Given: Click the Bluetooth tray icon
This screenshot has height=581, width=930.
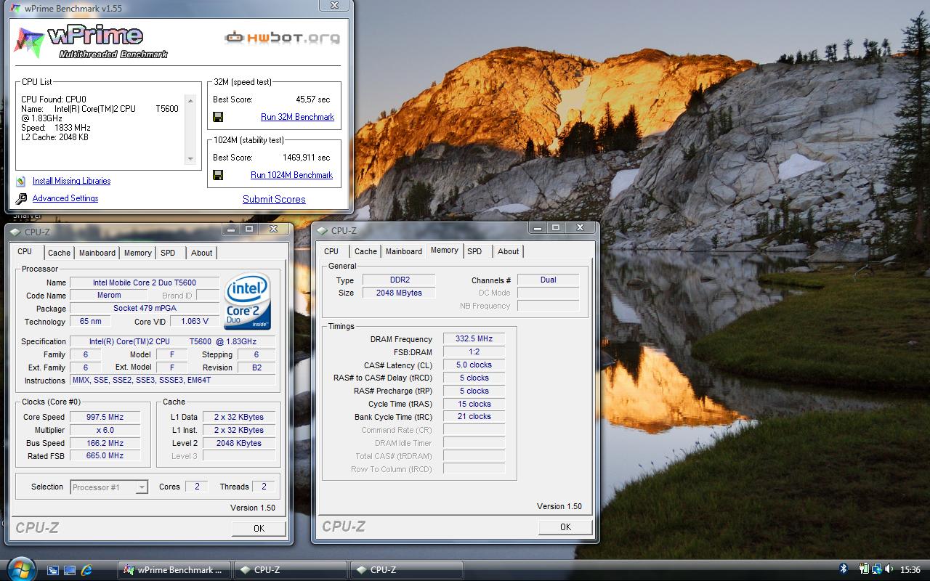Looking at the screenshot, I should [844, 569].
